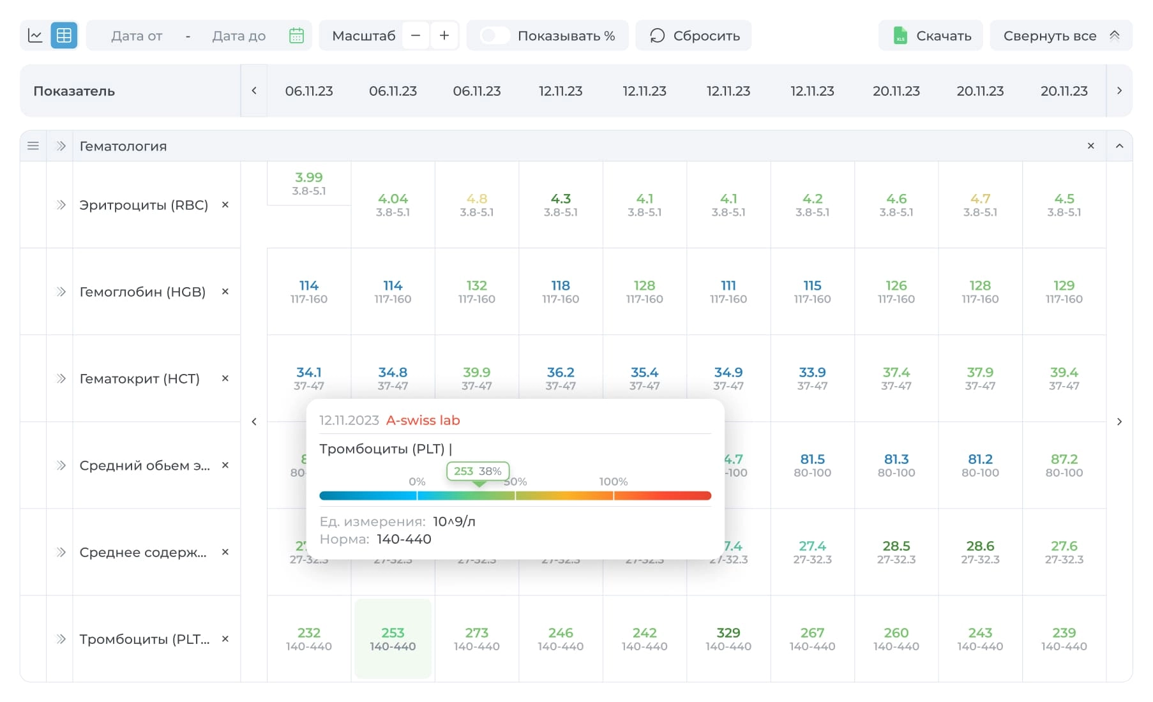Open the calendar date picker icon

coord(296,36)
